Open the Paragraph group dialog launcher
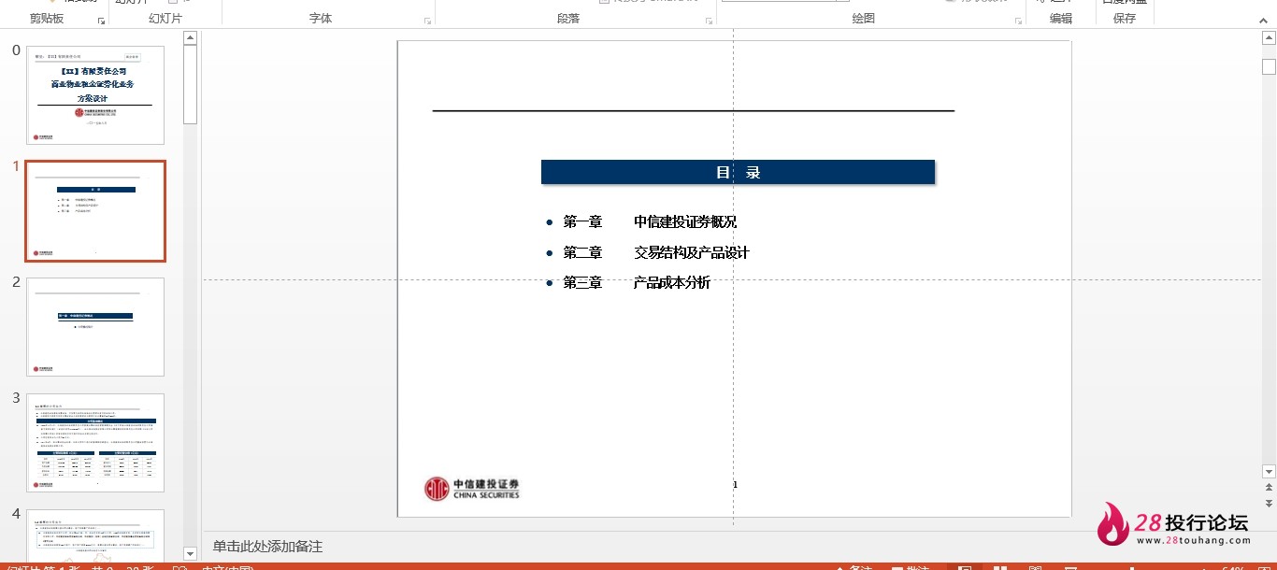Image resolution: width=1277 pixels, height=570 pixels. click(x=710, y=21)
